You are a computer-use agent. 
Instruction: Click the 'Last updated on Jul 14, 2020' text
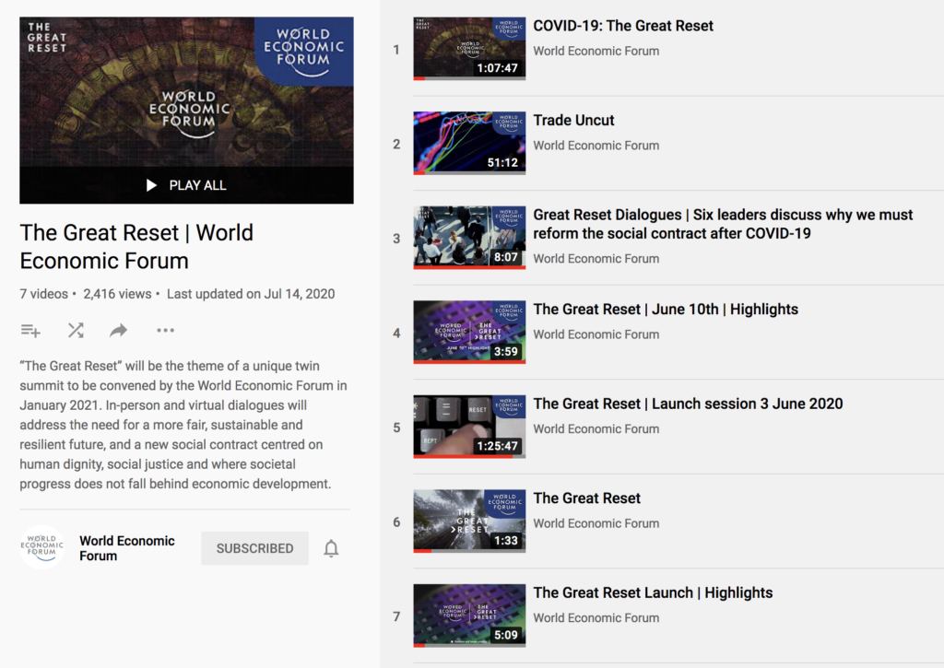[251, 294]
